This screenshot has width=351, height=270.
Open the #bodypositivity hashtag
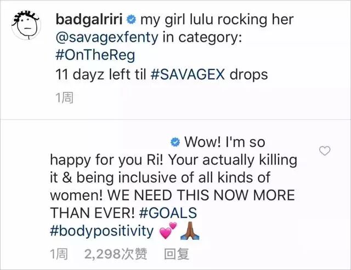pyautogui.click(x=102, y=231)
